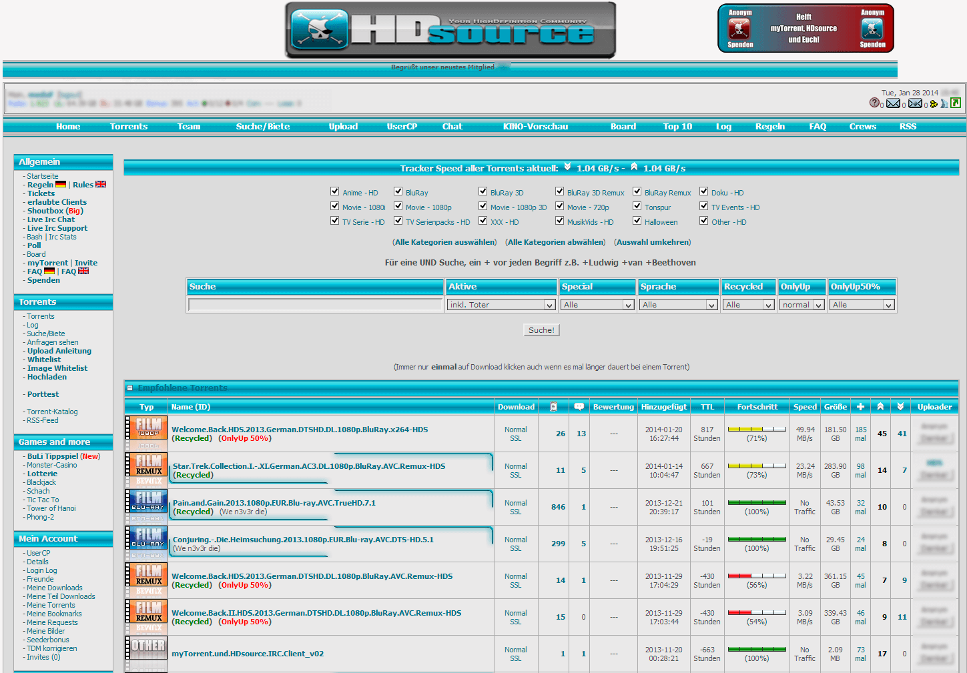Image resolution: width=967 pixels, height=673 pixels.
Task: Sort by seeders up-arrow column icon
Action: click(880, 407)
